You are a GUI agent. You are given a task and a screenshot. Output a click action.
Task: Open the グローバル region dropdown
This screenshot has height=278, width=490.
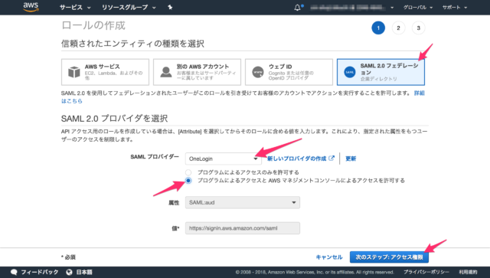[418, 7]
